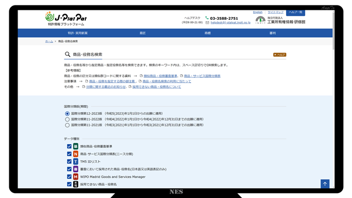Open the 採用できない商品・役務名について link
The width and height of the screenshot is (352, 198).
156,87
